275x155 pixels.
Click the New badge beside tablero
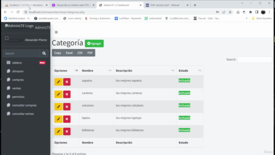(x=42, y=63)
